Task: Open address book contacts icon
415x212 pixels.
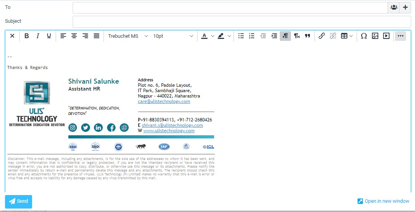Action: [394, 7]
